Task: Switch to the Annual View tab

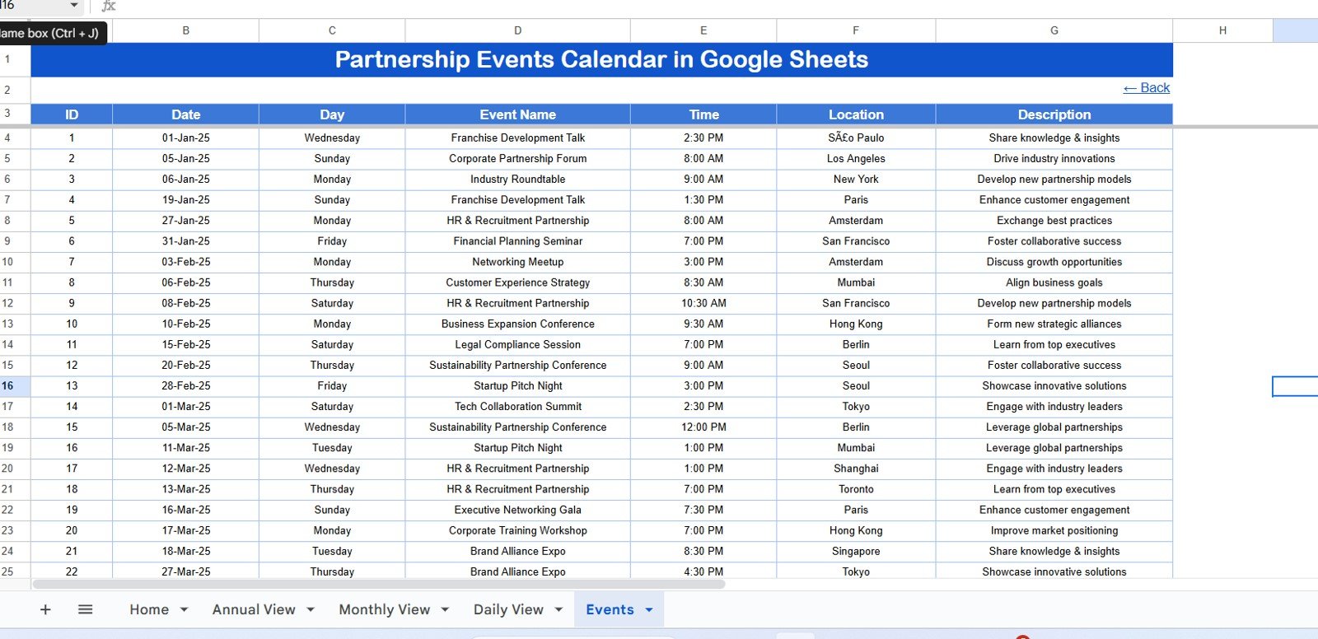Action: [253, 609]
